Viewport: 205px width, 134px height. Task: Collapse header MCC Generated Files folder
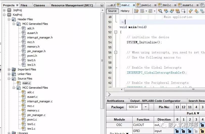(x=14, y=24)
